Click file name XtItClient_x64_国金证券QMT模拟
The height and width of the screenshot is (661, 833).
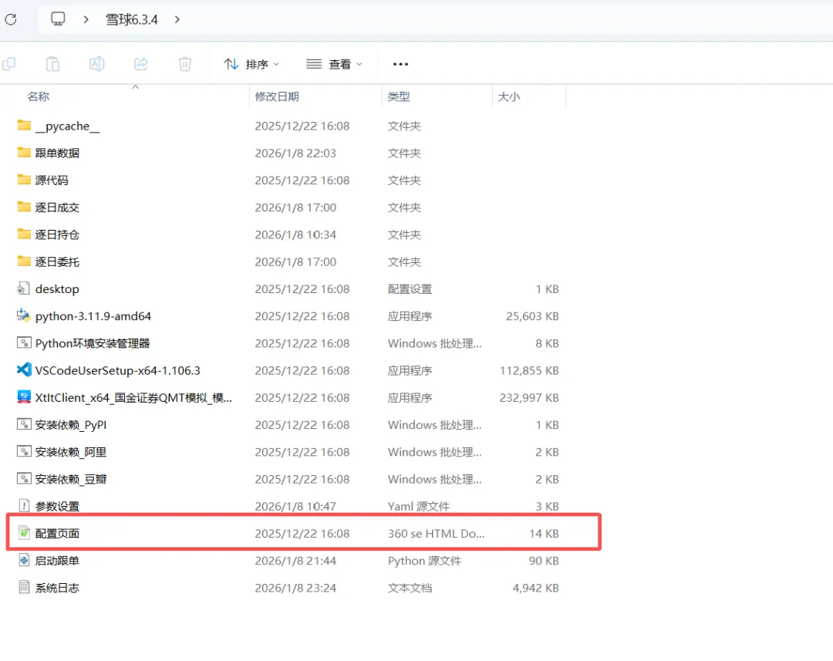(x=133, y=397)
